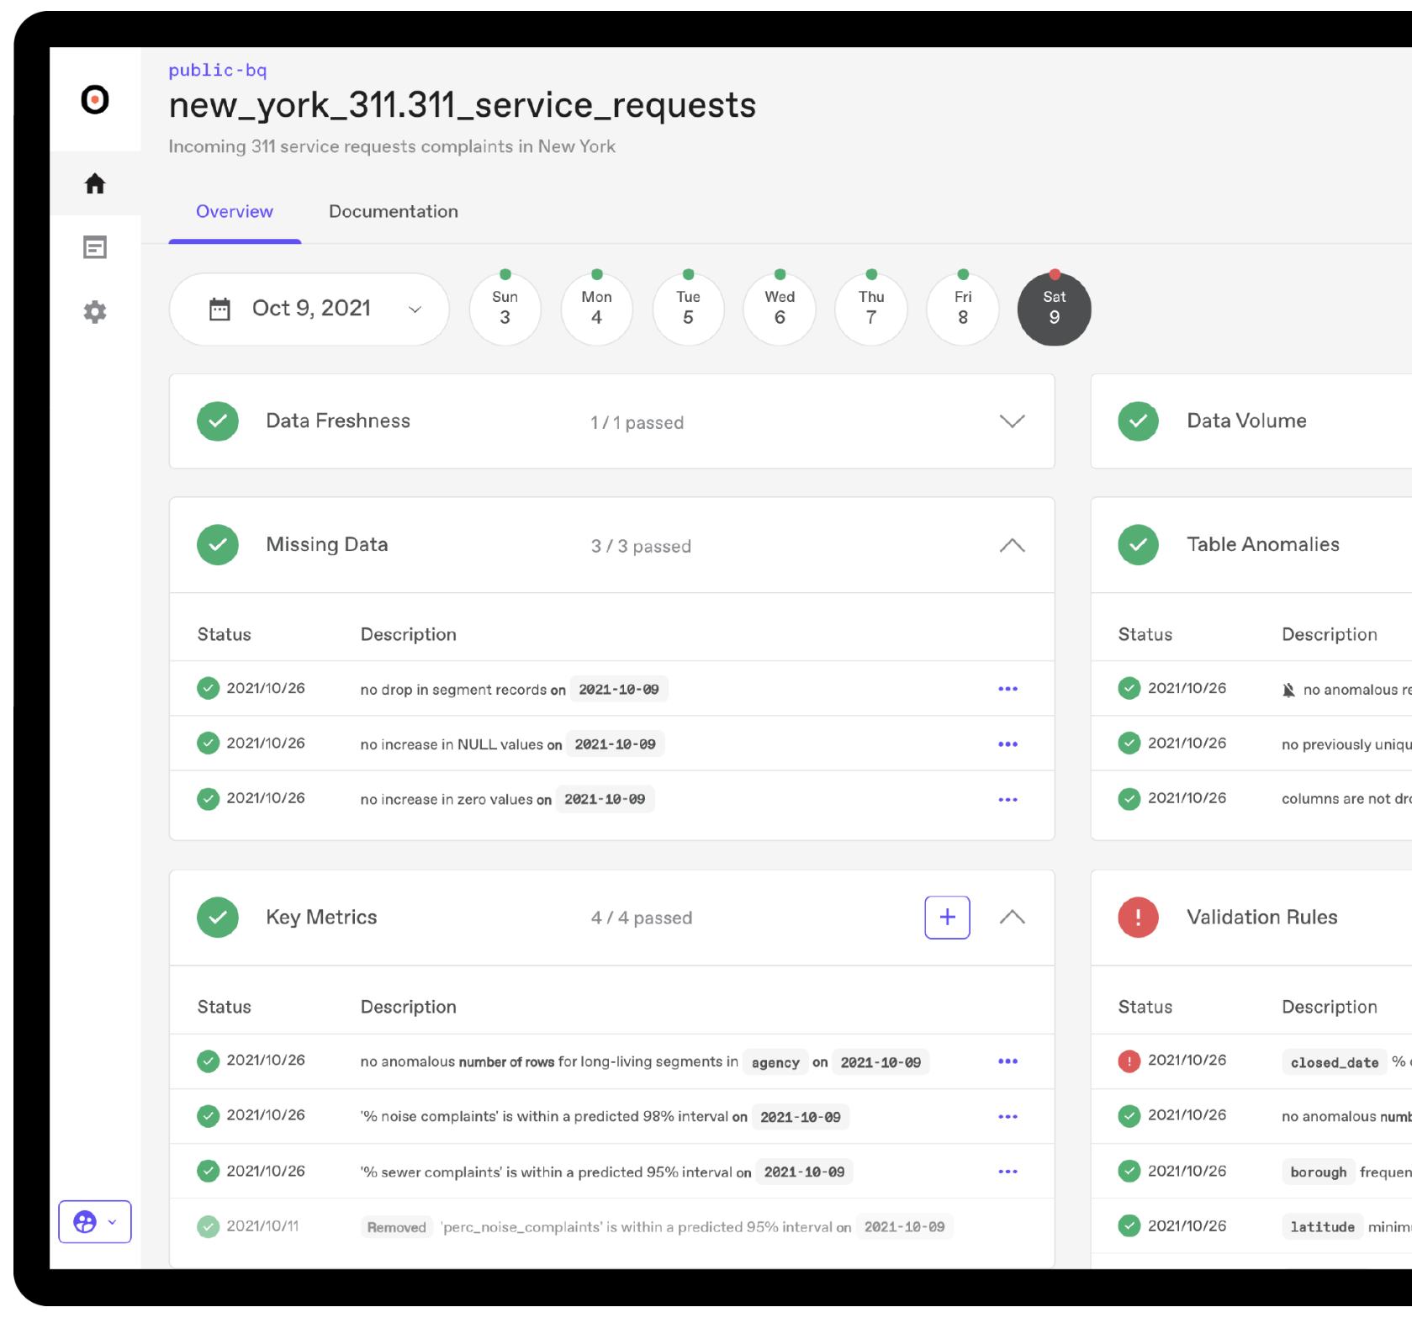
Task: Add a new Key Metric
Action: [947, 917]
